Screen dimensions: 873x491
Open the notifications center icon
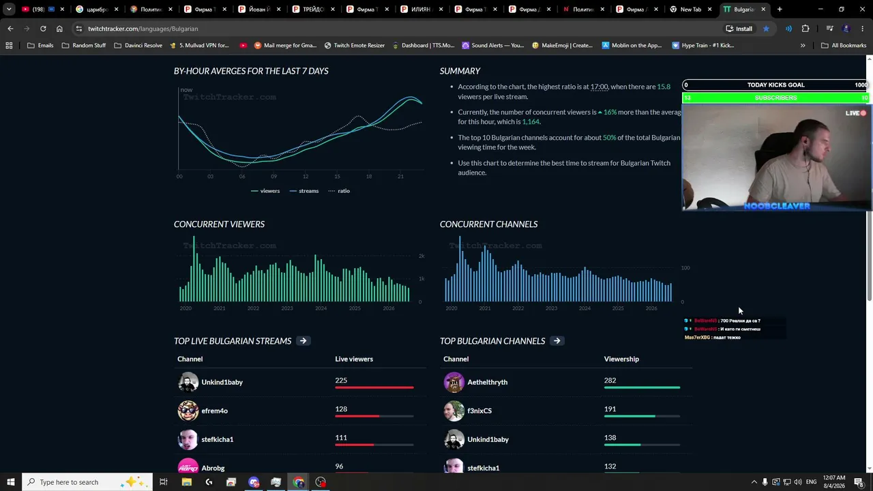point(859,482)
